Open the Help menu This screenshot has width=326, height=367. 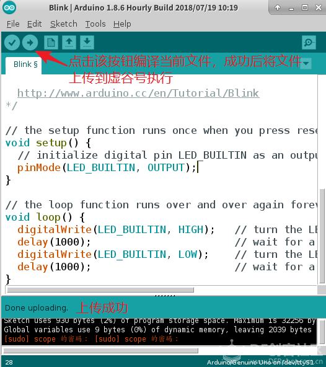tap(122, 24)
